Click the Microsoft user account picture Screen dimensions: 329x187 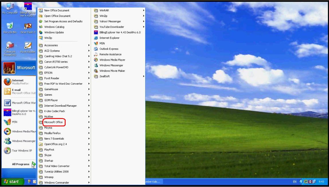pyautogui.click(x=9, y=68)
